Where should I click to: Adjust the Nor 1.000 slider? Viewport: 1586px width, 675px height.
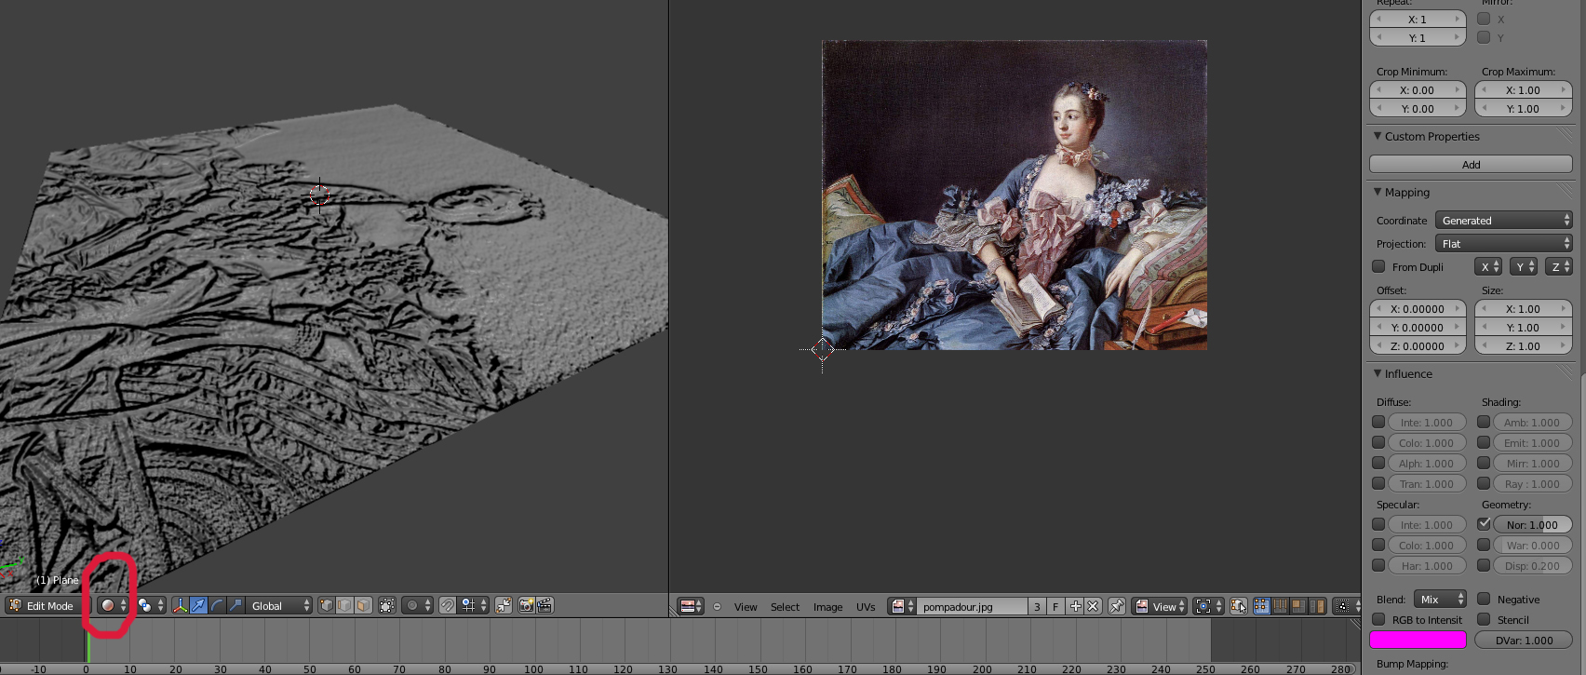pos(1533,524)
